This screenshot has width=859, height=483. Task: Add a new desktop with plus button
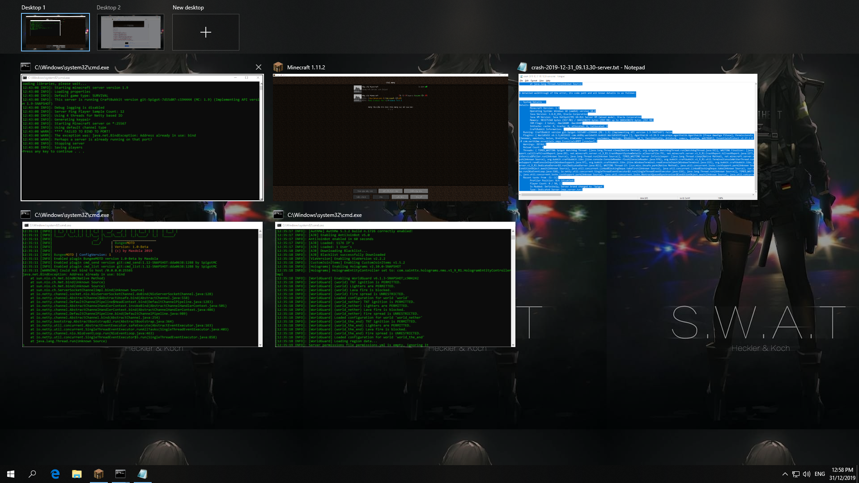click(x=205, y=32)
